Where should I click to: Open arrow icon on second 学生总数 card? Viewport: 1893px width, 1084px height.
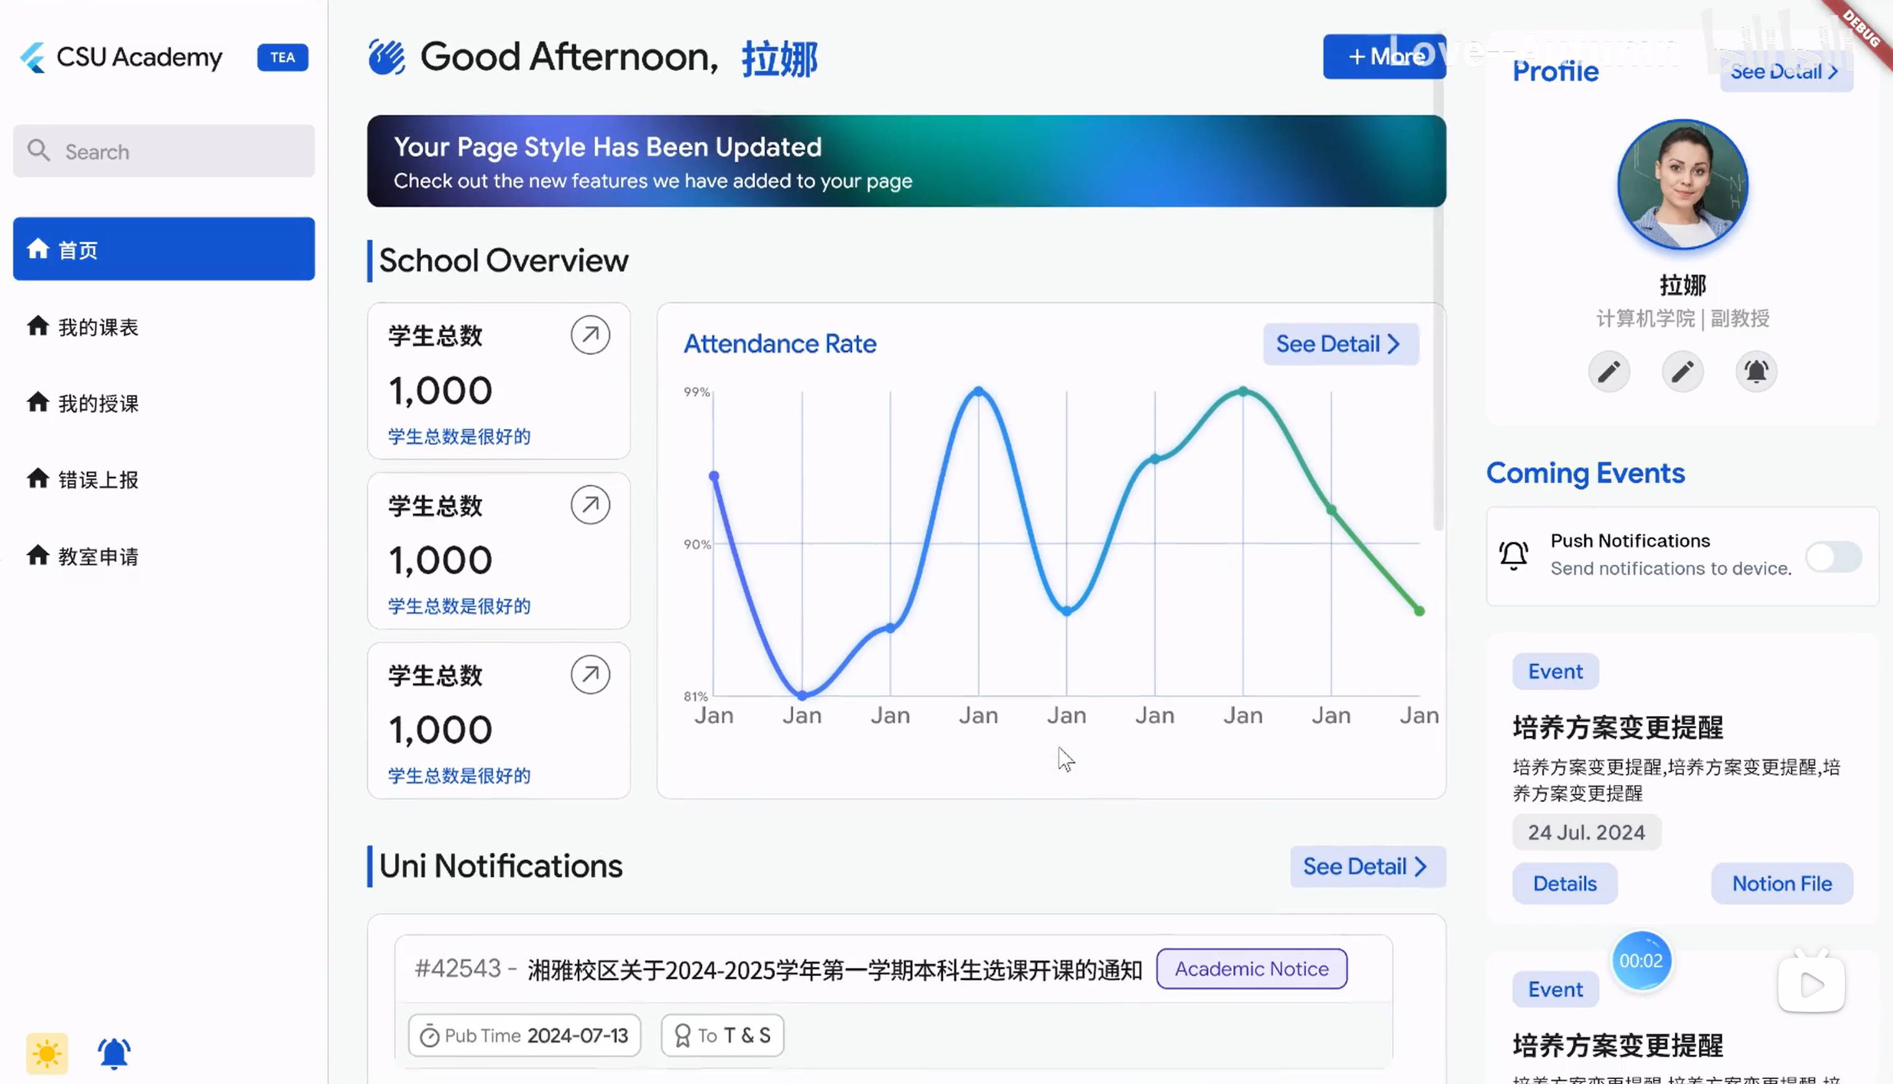point(590,505)
